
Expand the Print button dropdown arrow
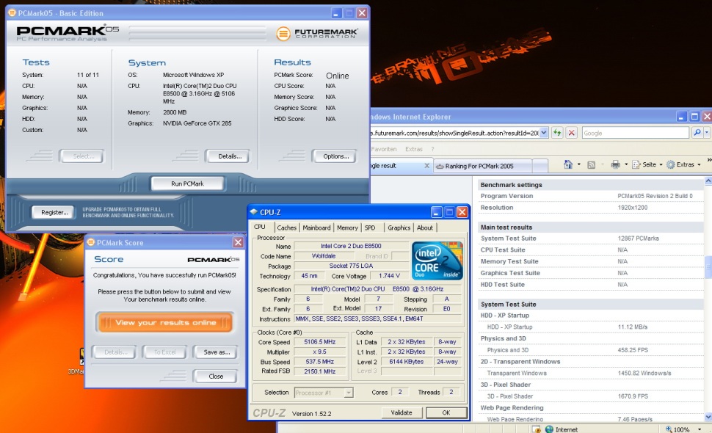point(626,164)
